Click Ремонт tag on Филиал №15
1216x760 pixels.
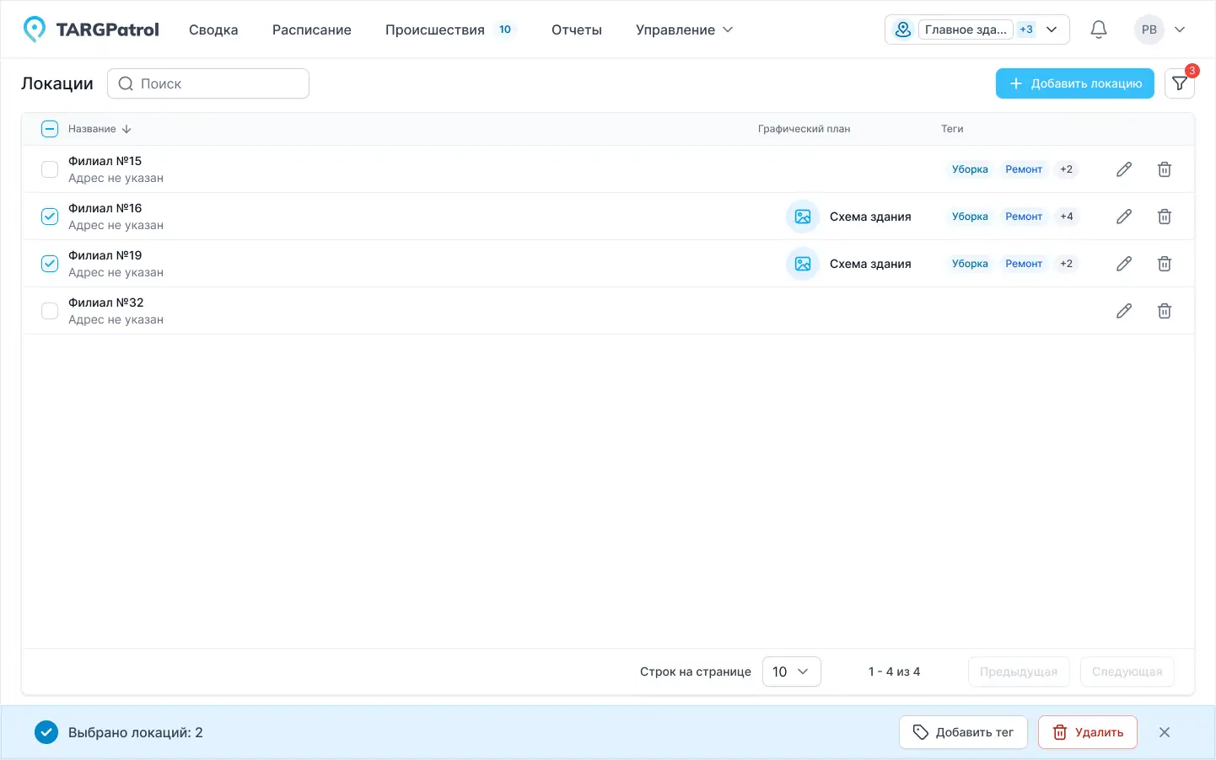[1024, 169]
